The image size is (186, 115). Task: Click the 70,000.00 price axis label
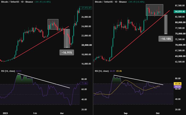click(x=180, y=45)
